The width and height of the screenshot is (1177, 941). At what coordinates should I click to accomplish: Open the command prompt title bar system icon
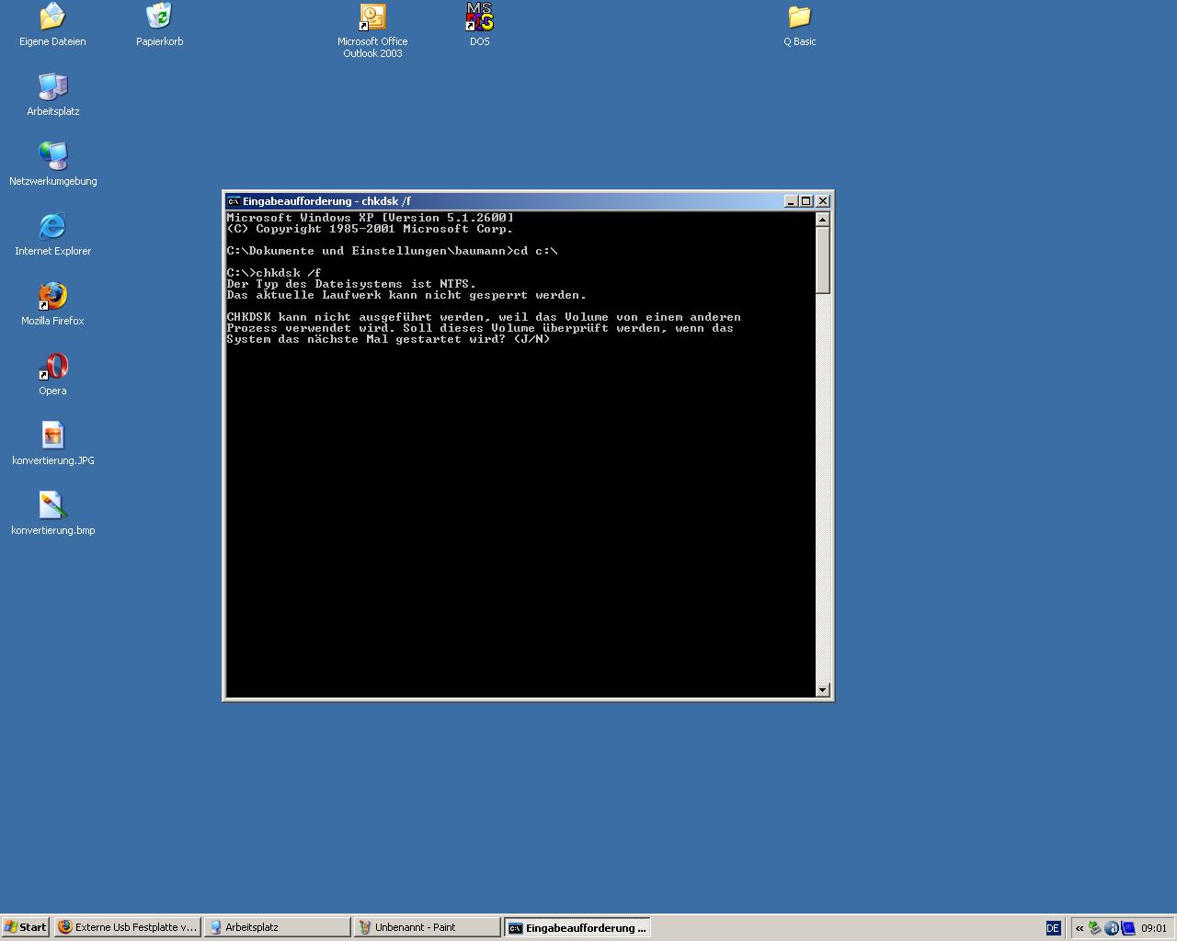click(234, 201)
